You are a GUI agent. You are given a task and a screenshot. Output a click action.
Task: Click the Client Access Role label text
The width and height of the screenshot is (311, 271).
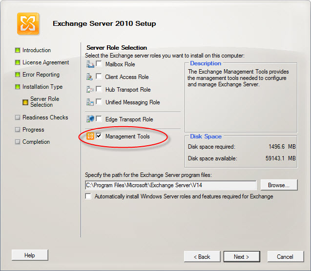point(127,77)
